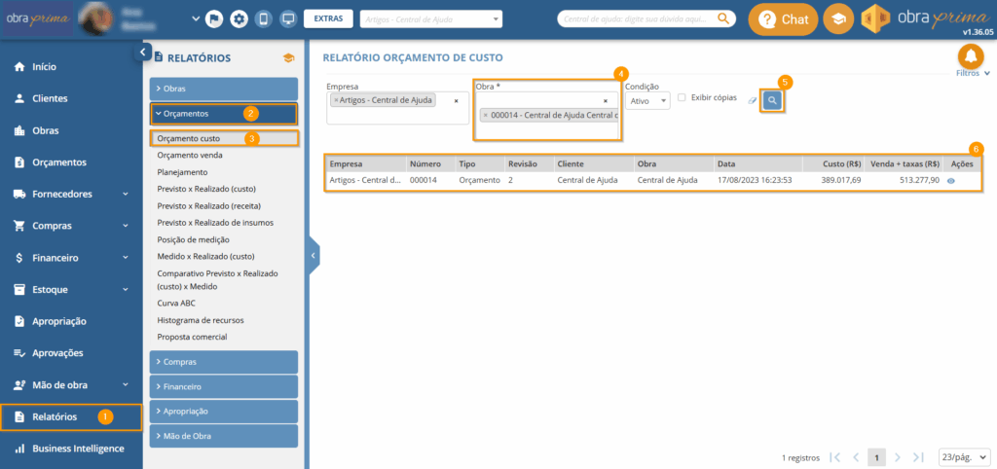Viewport: 997px width, 469px height.
Task: Expand the Compras reports section
Action: coord(224,362)
